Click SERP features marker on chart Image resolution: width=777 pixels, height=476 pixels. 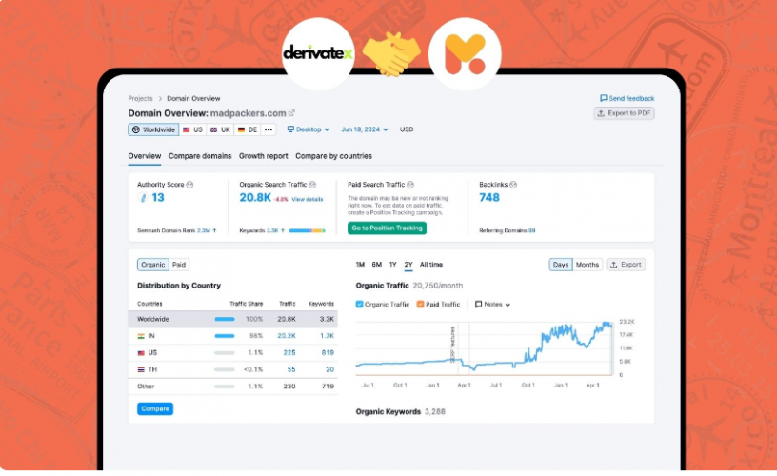452,345
